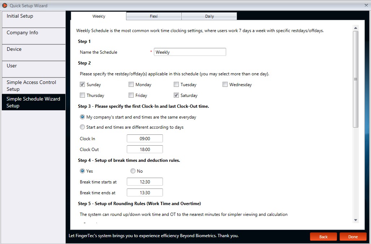Tick the Wednesday checkbox

(x=225, y=84)
